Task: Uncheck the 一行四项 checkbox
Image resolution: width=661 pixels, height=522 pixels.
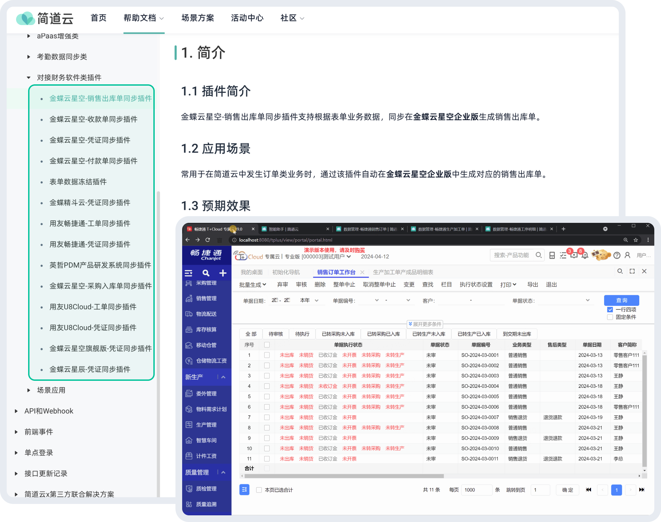Action: click(610, 310)
